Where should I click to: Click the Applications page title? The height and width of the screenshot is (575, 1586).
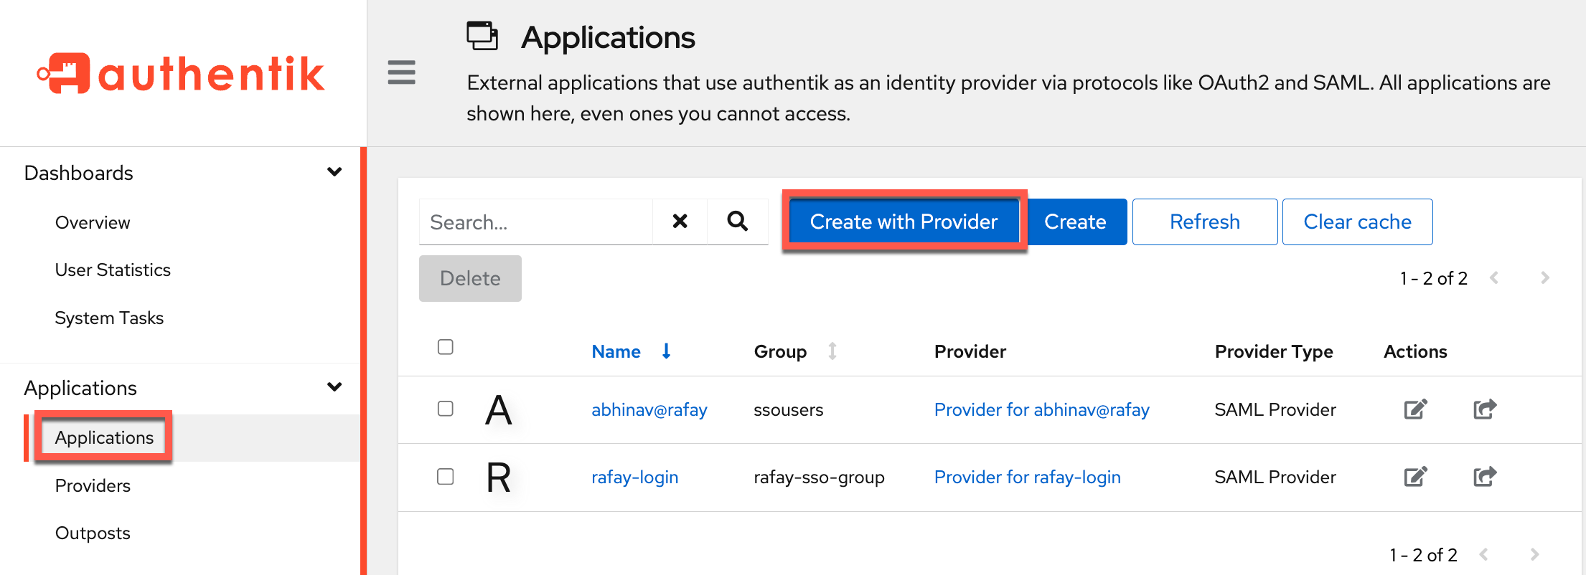pos(608,37)
